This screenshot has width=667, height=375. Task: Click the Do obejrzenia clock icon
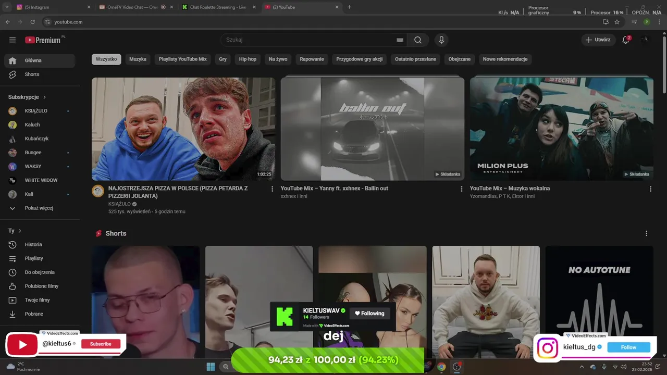(13, 272)
